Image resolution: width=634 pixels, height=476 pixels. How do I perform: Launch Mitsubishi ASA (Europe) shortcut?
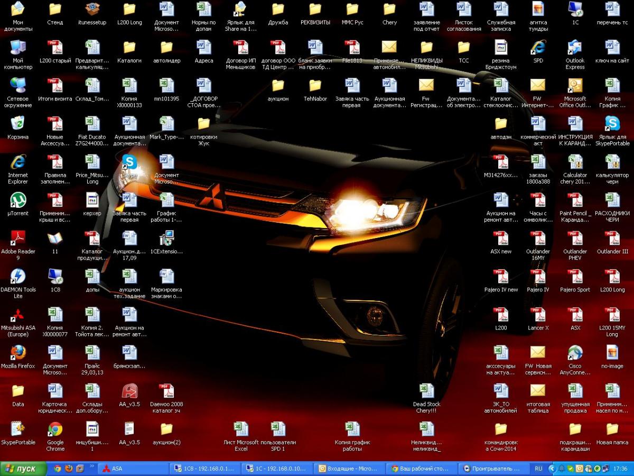18,315
